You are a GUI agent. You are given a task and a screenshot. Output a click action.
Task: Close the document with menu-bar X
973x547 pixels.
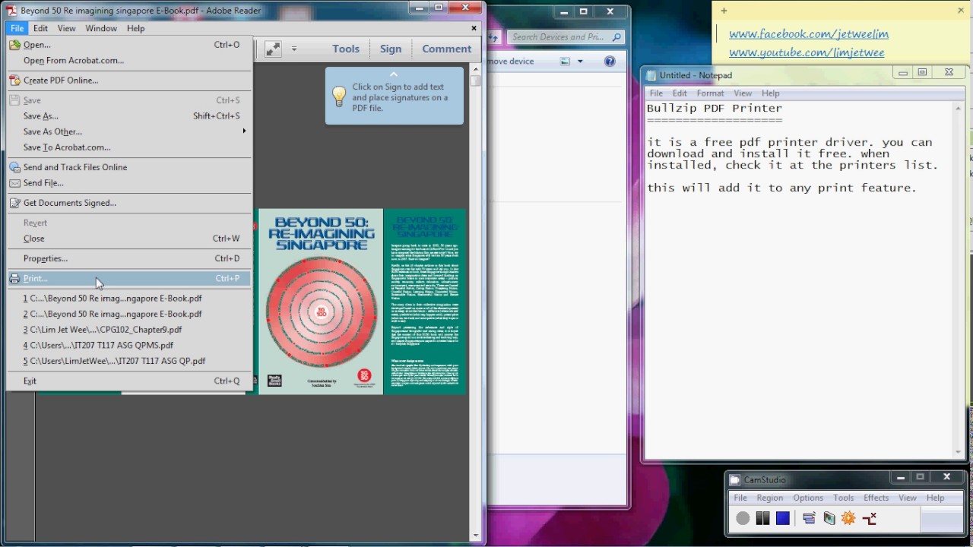click(474, 28)
